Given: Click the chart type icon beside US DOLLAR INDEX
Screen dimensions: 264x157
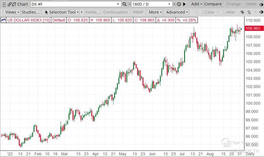Looking at the screenshot, I should pyautogui.click(x=3, y=20).
